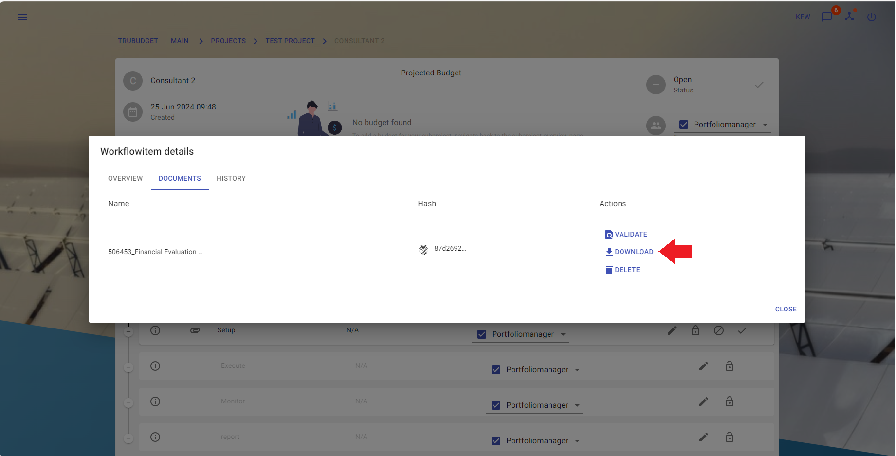Click the Open status circle icon
The width and height of the screenshot is (896, 456).
click(656, 85)
